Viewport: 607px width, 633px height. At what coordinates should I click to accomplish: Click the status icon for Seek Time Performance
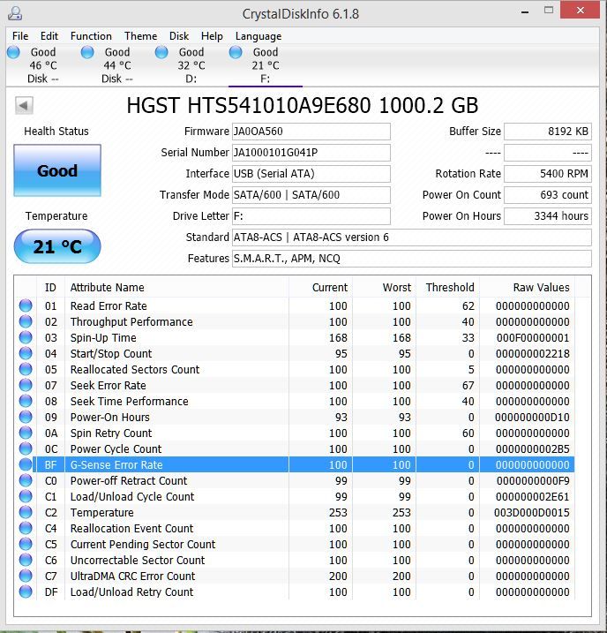[26, 401]
